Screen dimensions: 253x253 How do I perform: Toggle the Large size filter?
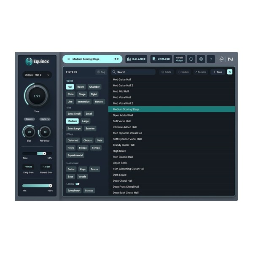pyautogui.click(x=85, y=121)
